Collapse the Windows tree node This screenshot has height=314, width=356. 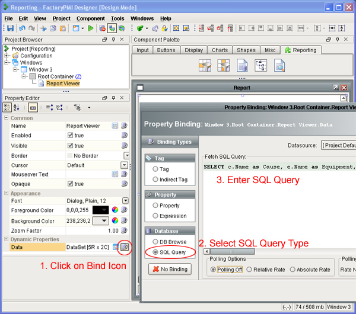(7, 62)
